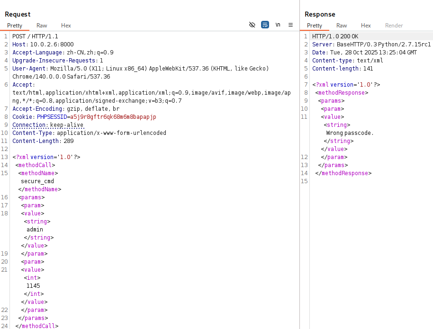Select the Response Pretty tab
The image size is (433, 329).
coord(315,26)
